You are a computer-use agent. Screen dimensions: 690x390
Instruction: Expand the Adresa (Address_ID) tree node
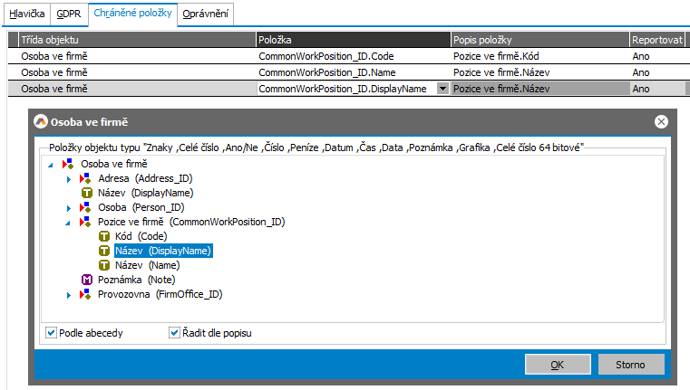(x=68, y=178)
